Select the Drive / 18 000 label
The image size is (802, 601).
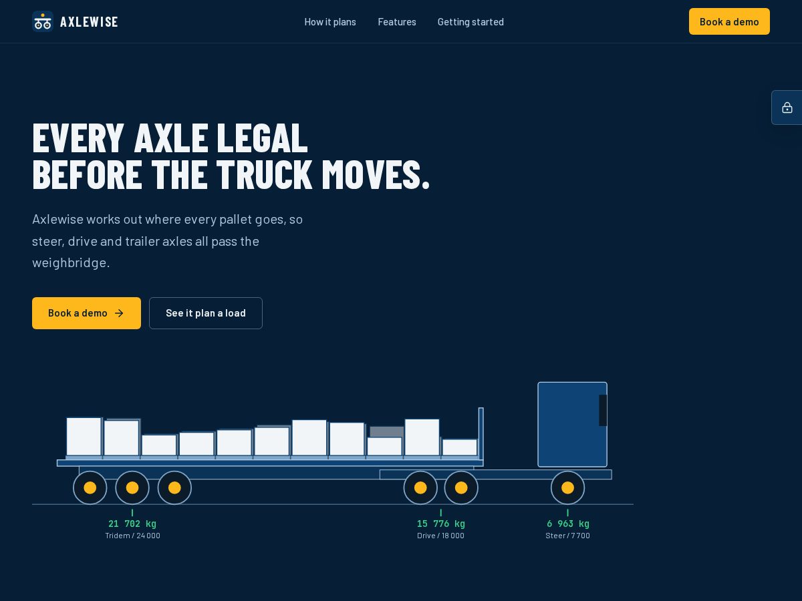[441, 536]
